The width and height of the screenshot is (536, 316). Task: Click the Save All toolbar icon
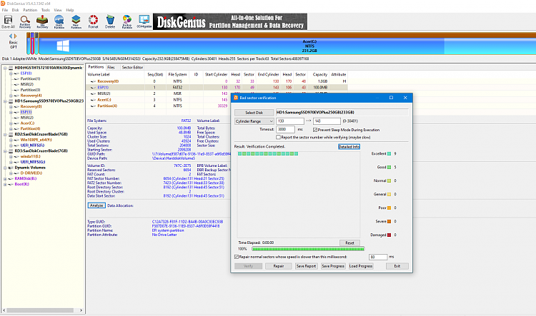[x=8, y=21]
